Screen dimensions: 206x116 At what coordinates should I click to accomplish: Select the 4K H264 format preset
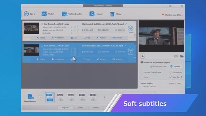click(93, 97)
